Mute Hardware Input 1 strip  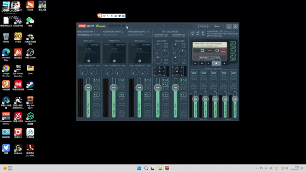96,115
